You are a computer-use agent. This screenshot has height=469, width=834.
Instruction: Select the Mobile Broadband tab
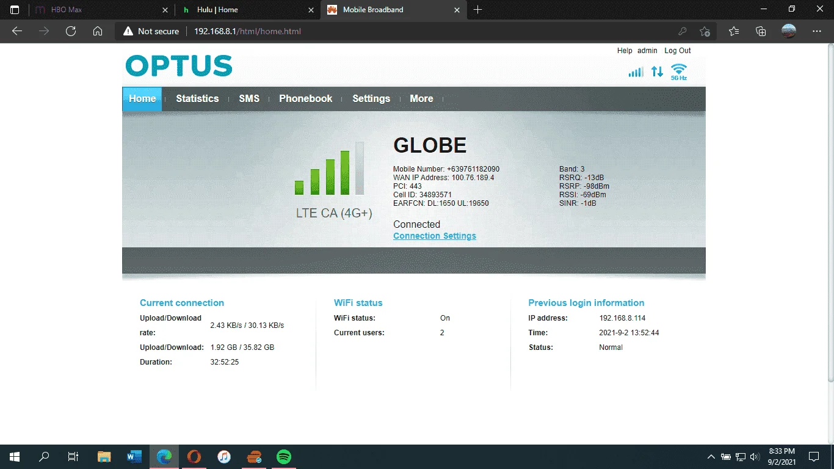point(394,10)
